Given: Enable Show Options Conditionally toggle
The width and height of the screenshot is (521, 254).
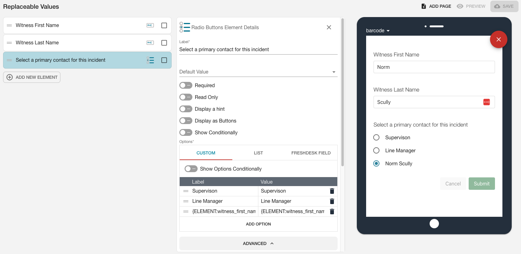Looking at the screenshot, I should (x=191, y=169).
